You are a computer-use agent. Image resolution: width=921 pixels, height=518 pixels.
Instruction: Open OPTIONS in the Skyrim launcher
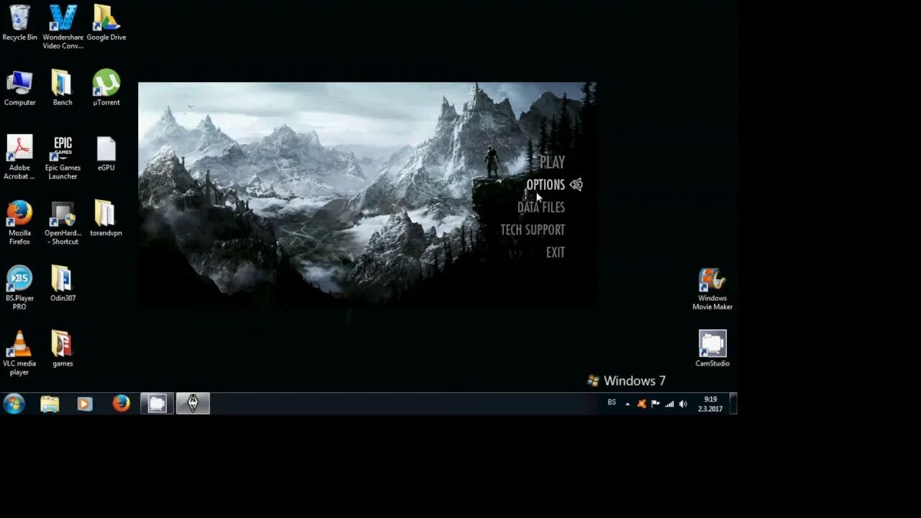[x=545, y=185]
